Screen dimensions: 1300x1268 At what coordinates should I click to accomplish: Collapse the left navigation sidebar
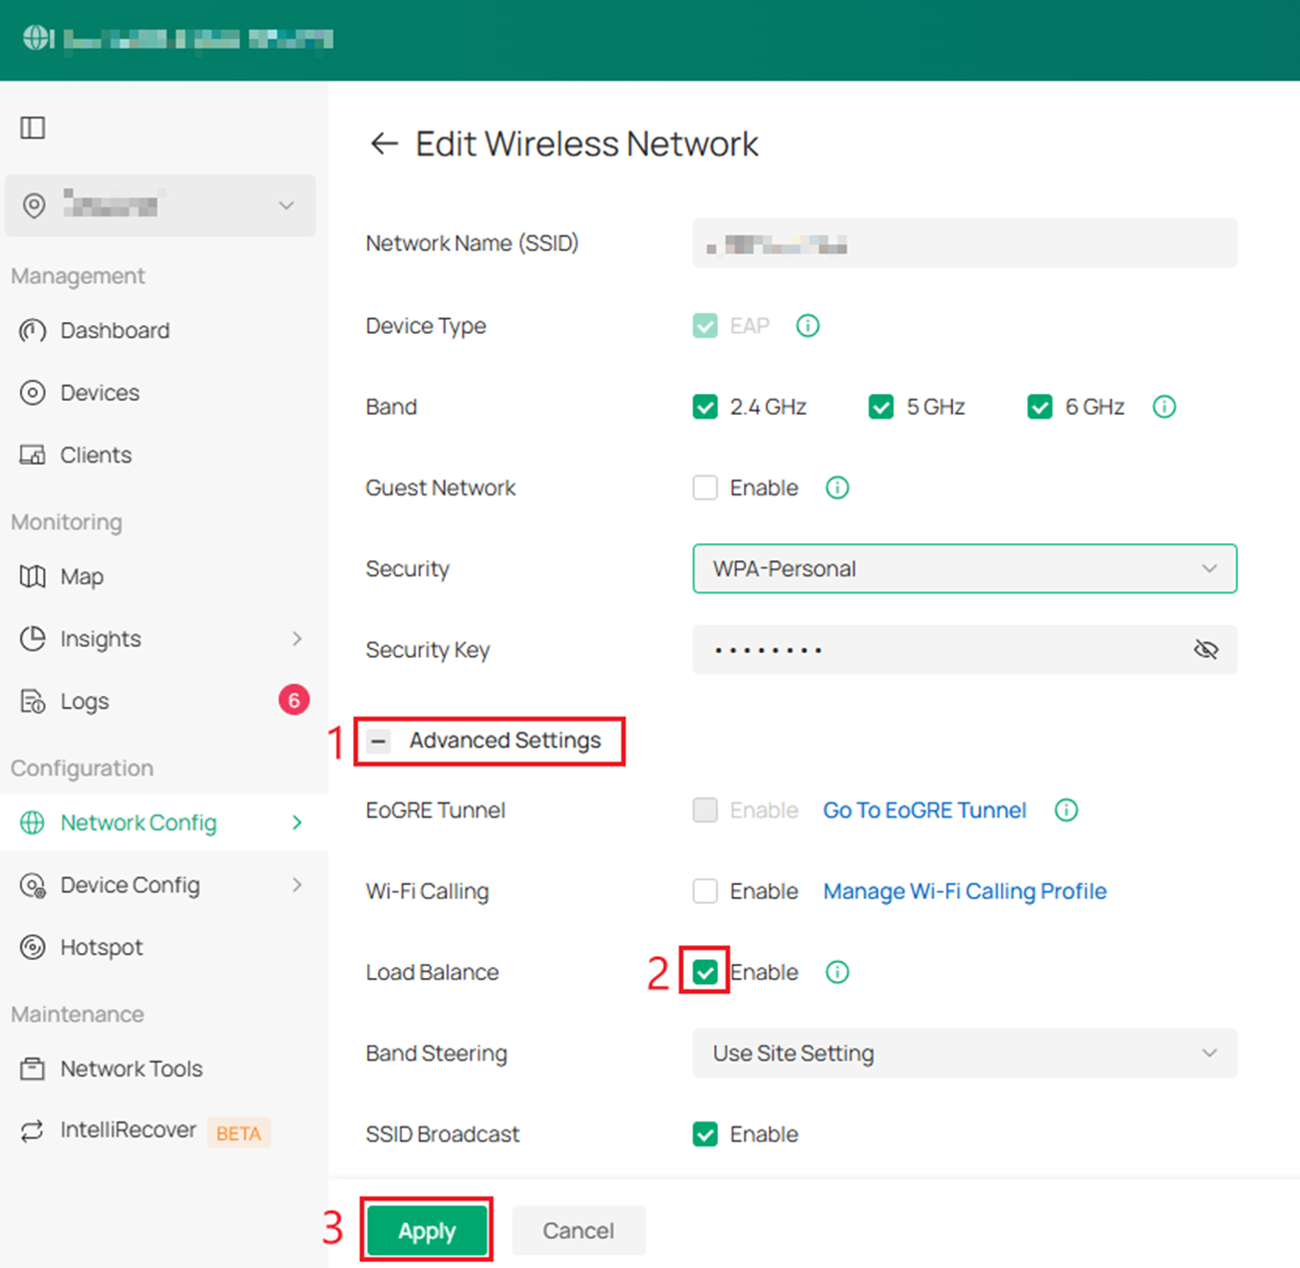pyautogui.click(x=33, y=128)
